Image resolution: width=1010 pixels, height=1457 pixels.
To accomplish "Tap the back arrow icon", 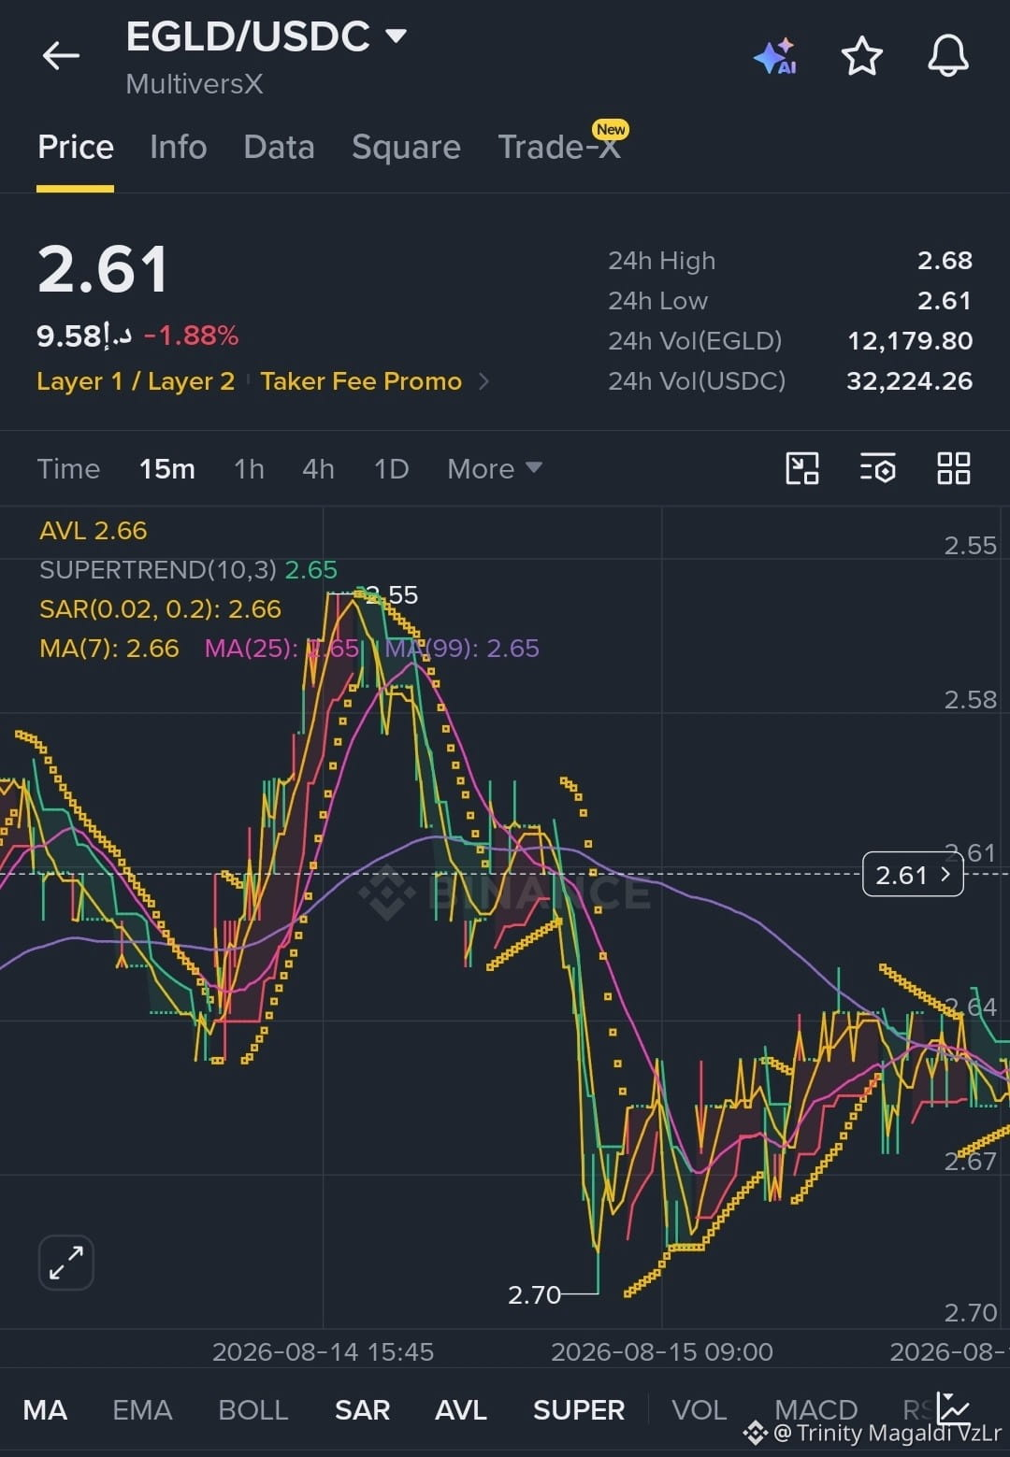I will tap(62, 56).
